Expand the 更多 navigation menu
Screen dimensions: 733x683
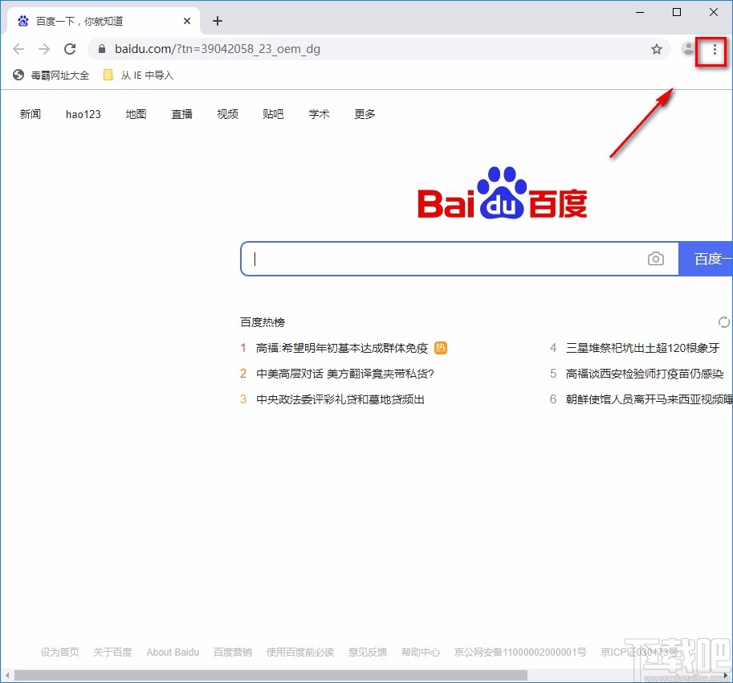[x=364, y=114]
